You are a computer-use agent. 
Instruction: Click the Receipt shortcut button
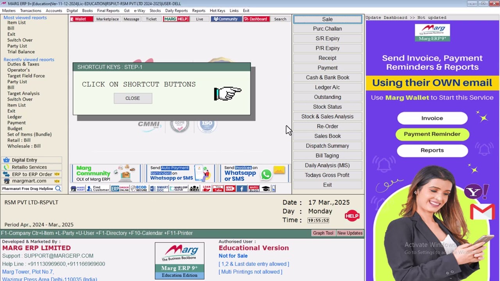(x=327, y=58)
